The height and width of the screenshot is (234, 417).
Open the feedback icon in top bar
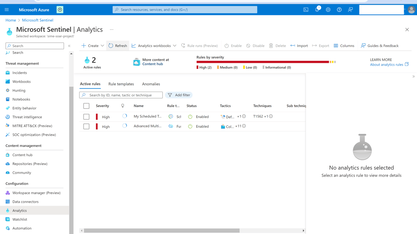tap(351, 10)
